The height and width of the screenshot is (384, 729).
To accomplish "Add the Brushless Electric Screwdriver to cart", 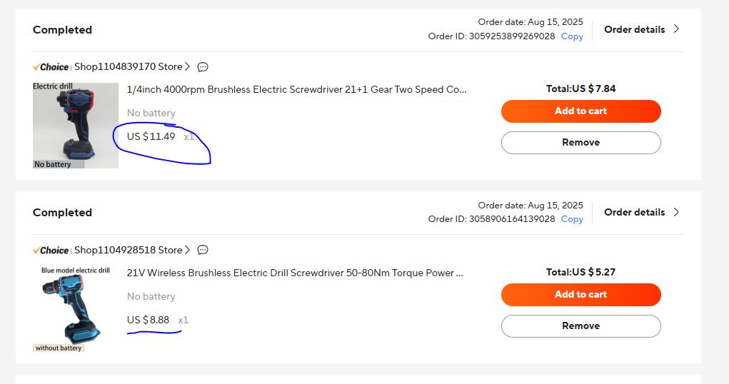I will pos(580,111).
